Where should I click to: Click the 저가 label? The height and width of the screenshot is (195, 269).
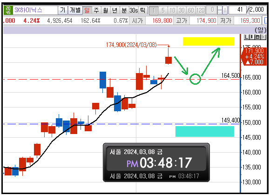click(x=226, y=21)
